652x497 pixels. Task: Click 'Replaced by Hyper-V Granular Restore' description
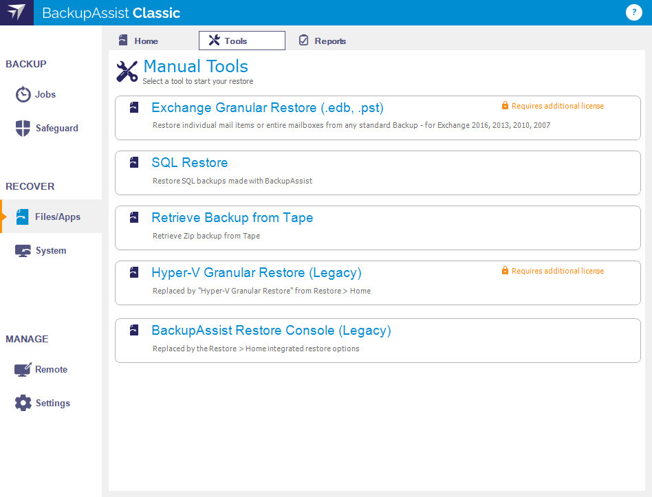[x=261, y=291]
